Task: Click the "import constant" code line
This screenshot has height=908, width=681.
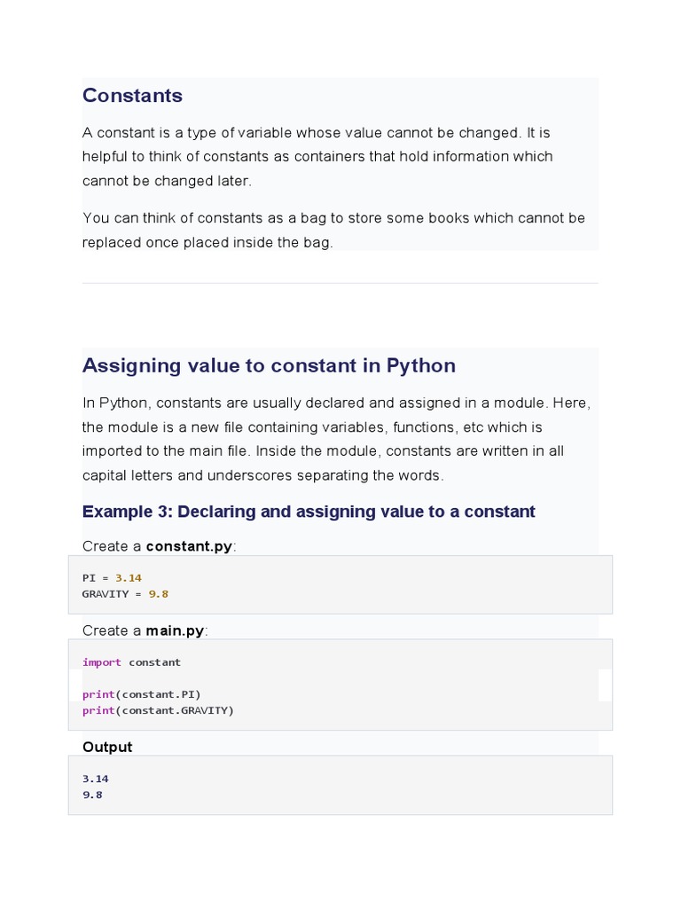Action: (x=131, y=662)
